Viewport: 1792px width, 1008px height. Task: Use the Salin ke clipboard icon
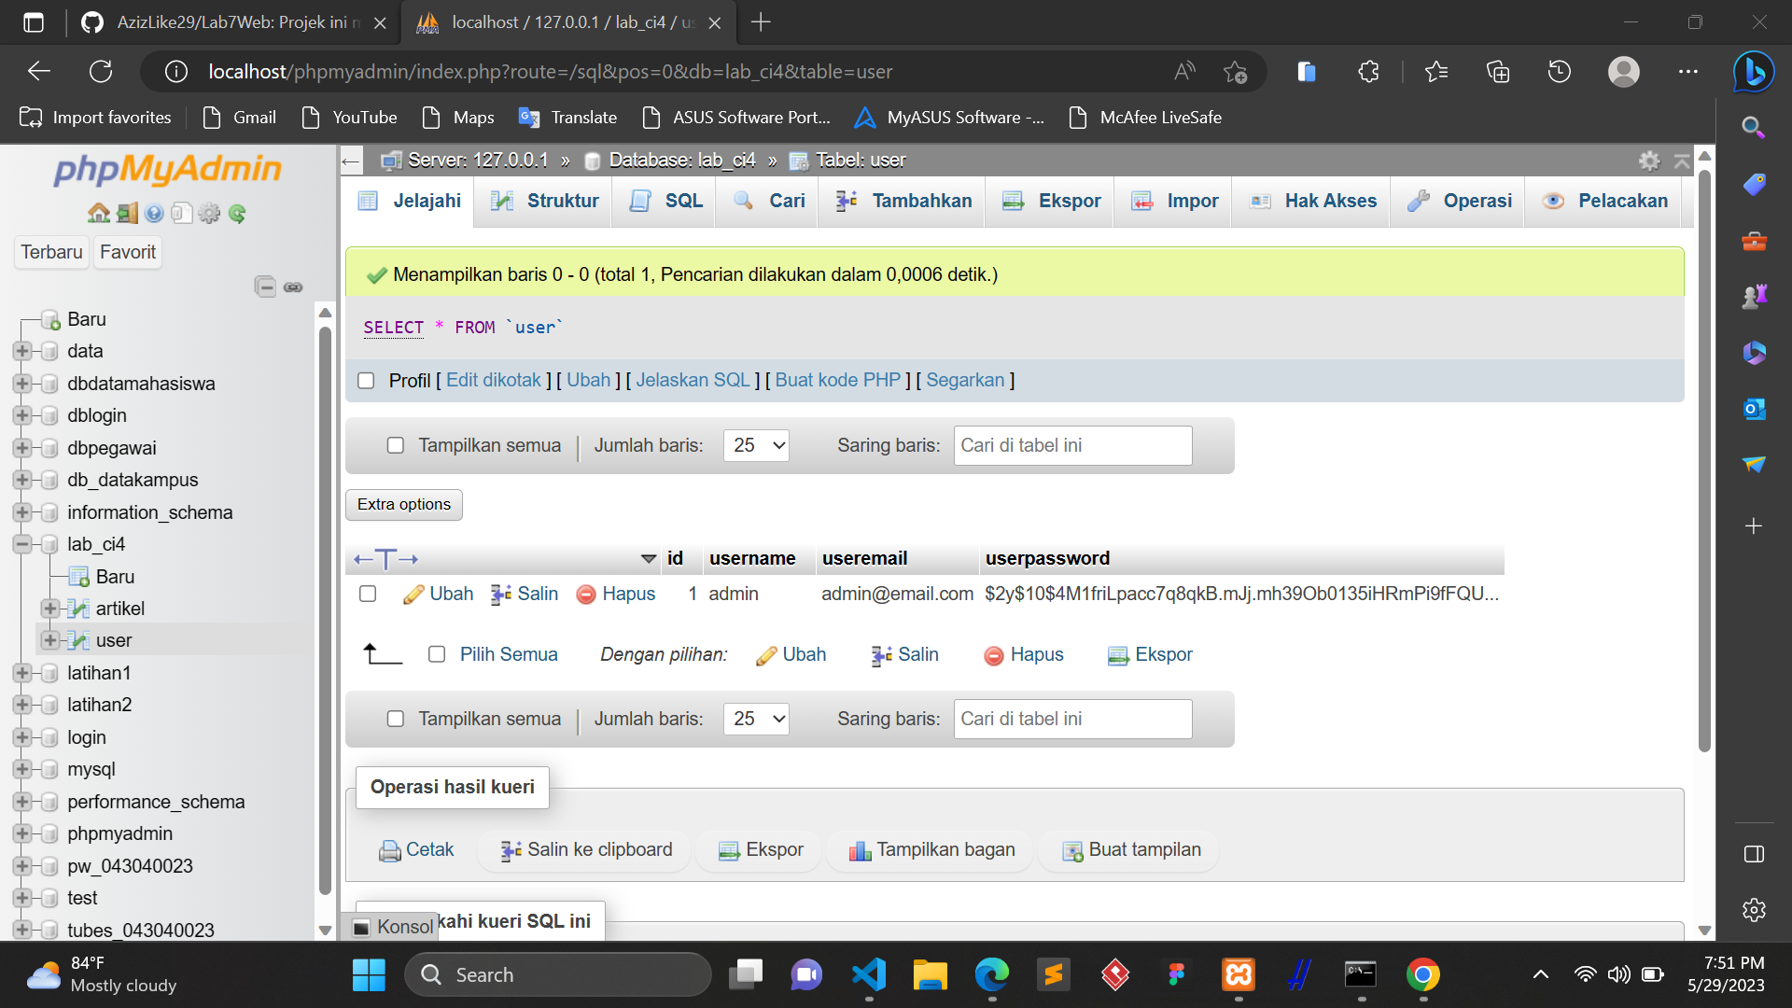tap(510, 850)
